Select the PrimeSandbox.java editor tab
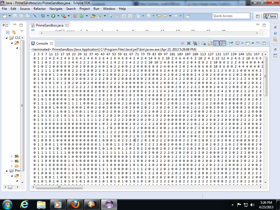 [x=50, y=25]
